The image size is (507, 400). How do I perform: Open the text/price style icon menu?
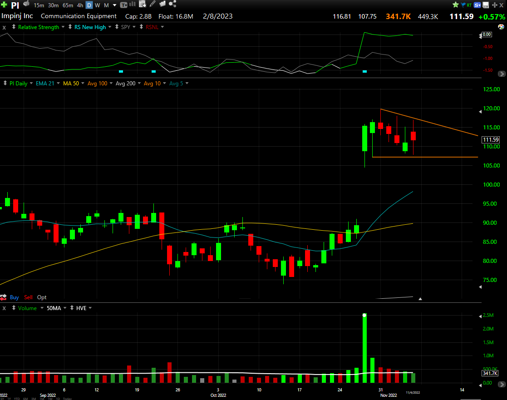[123, 5]
